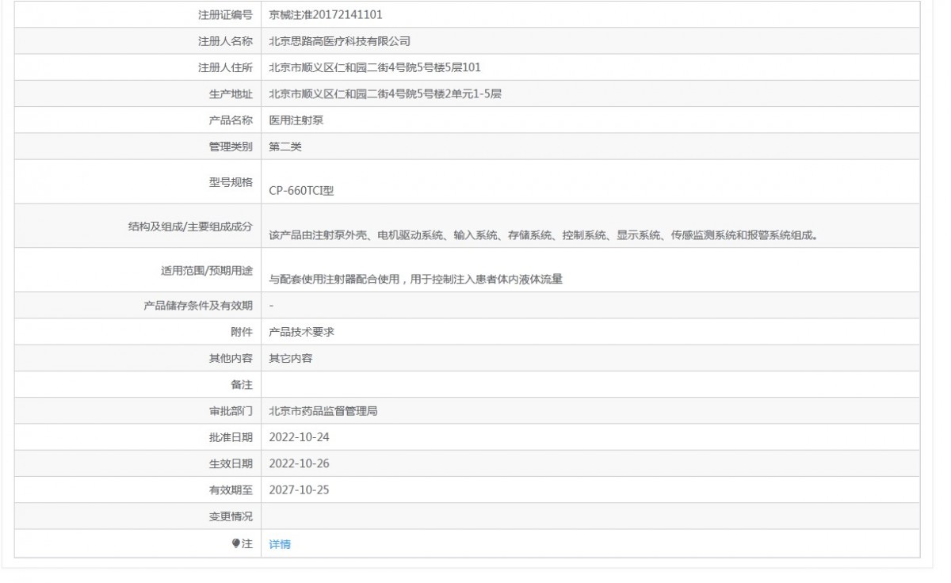Click the 附件 label
951x583 pixels.
(242, 332)
